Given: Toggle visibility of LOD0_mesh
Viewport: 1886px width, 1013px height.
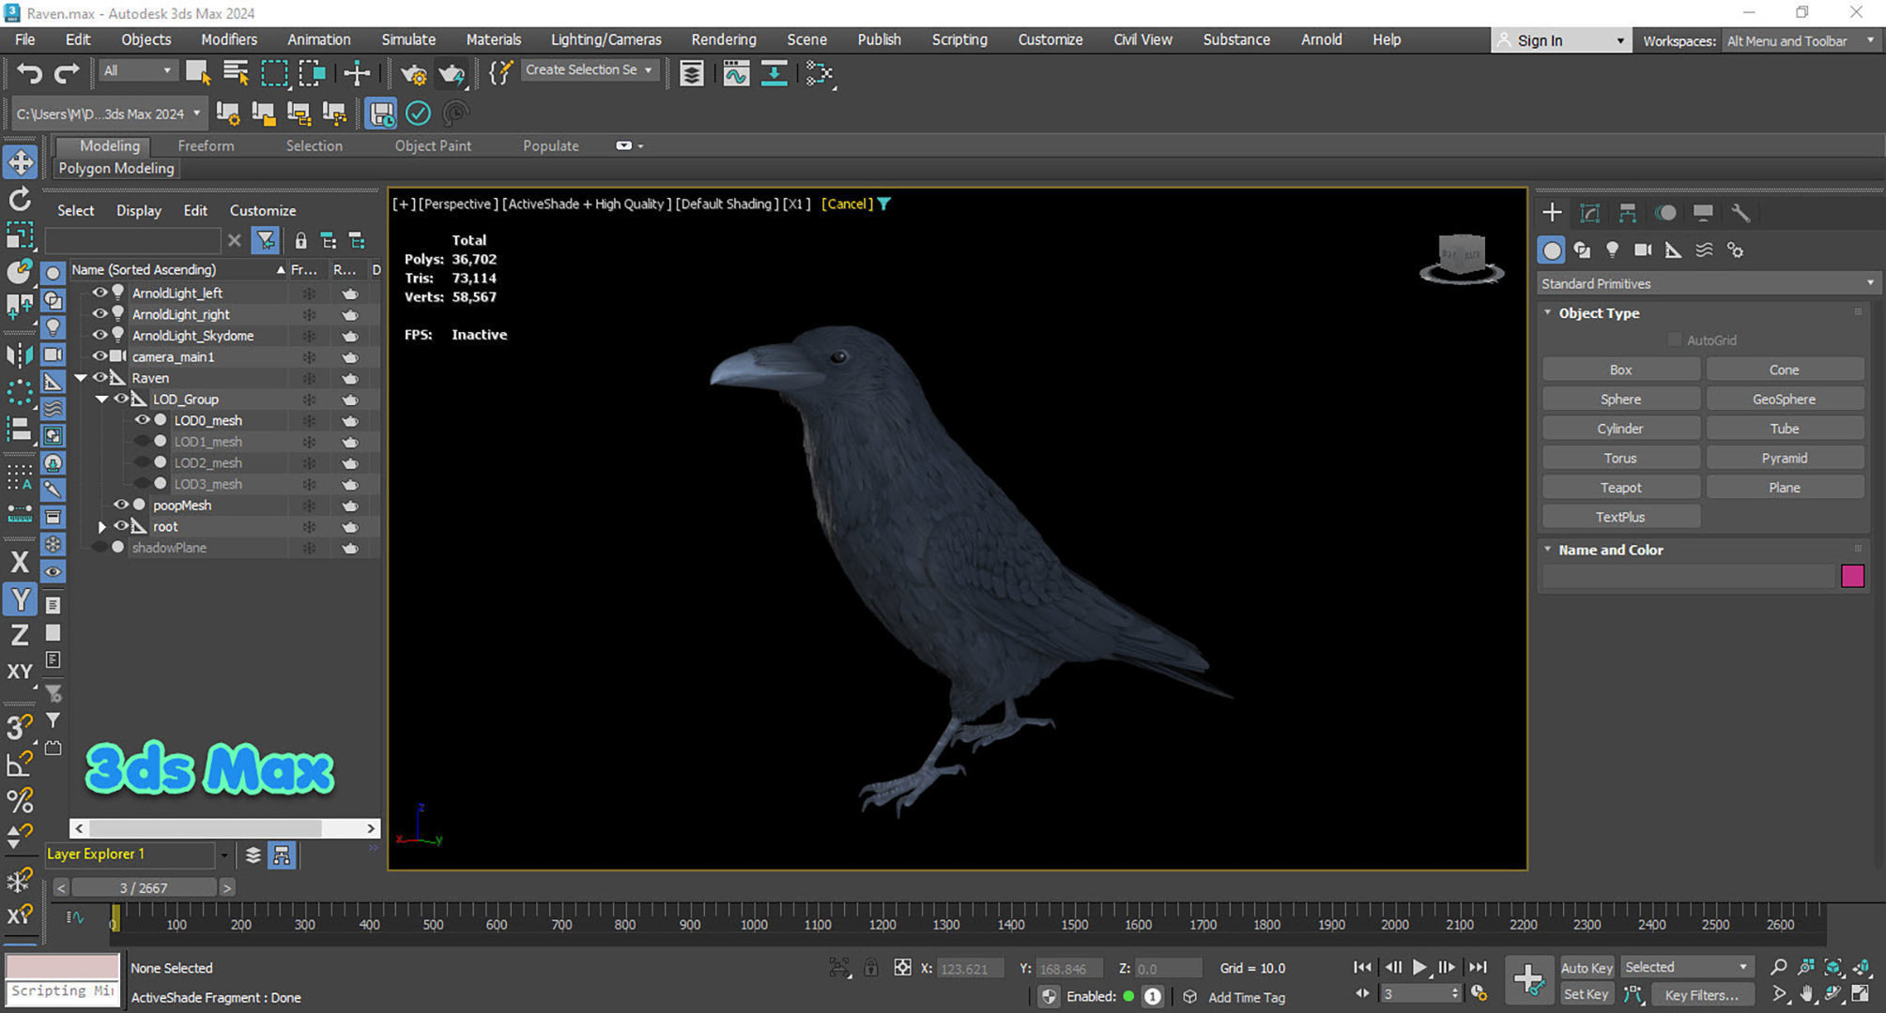Looking at the screenshot, I should [142, 420].
